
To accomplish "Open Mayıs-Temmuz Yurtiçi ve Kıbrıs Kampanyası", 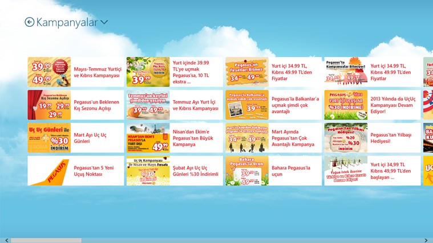I will (x=76, y=72).
